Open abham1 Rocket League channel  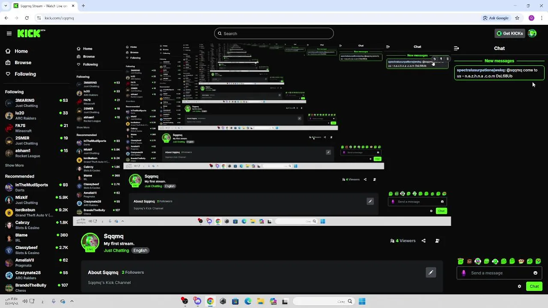(36, 153)
